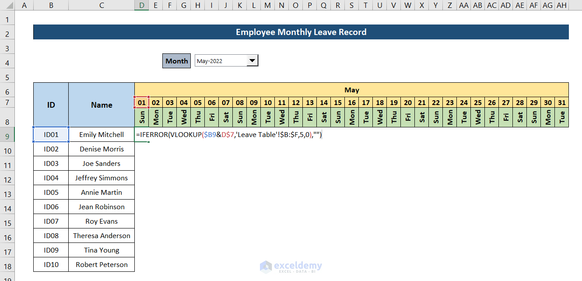Click the Fri weekday cell under day 13

pyautogui.click(x=310, y=117)
